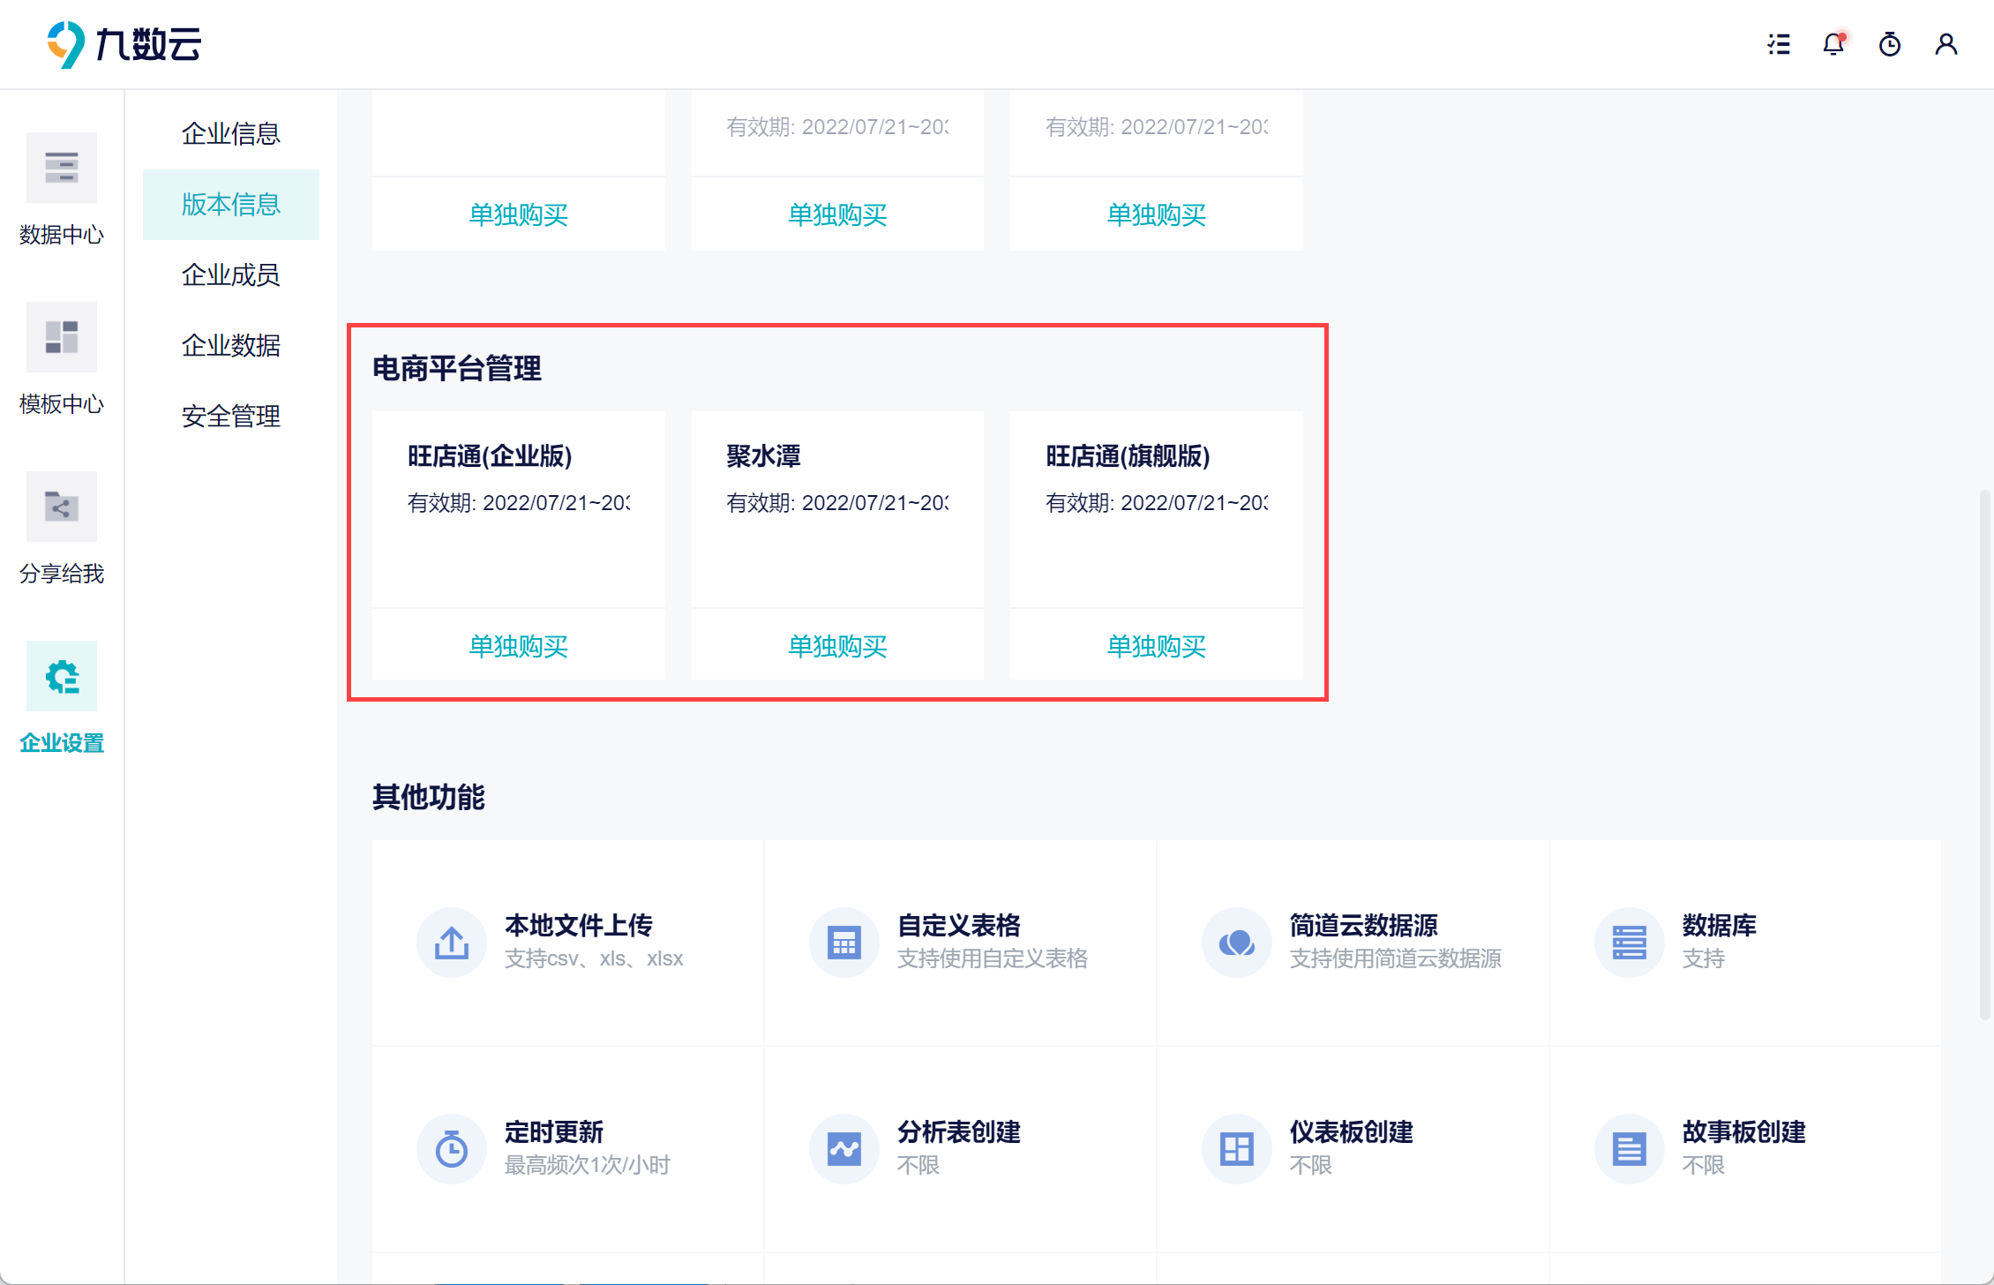Select the 版本信息 menu item
The image size is (1994, 1285).
pyautogui.click(x=230, y=204)
